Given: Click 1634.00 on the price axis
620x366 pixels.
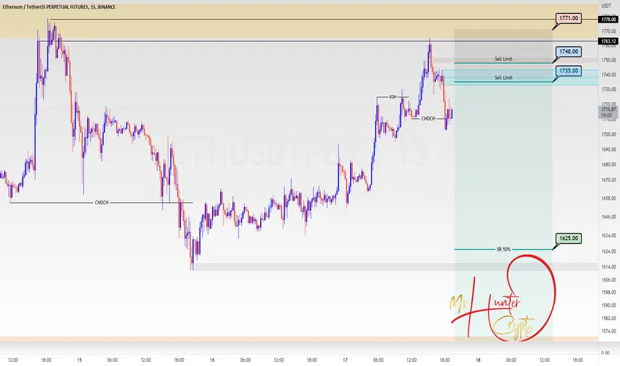Looking at the screenshot, I should click(x=609, y=236).
